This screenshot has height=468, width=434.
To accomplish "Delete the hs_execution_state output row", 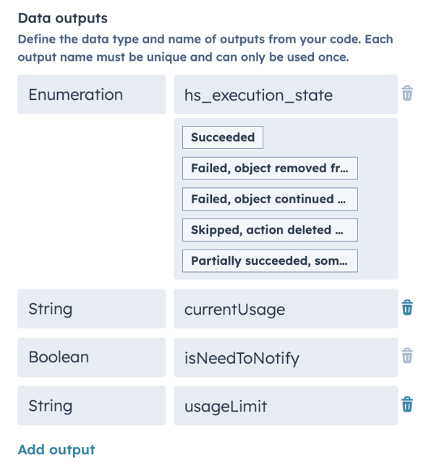I will [x=407, y=94].
